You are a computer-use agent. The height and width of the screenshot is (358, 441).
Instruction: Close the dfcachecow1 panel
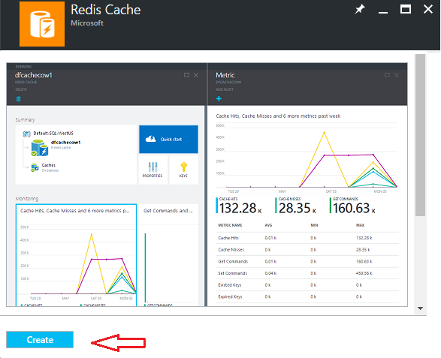coord(196,75)
